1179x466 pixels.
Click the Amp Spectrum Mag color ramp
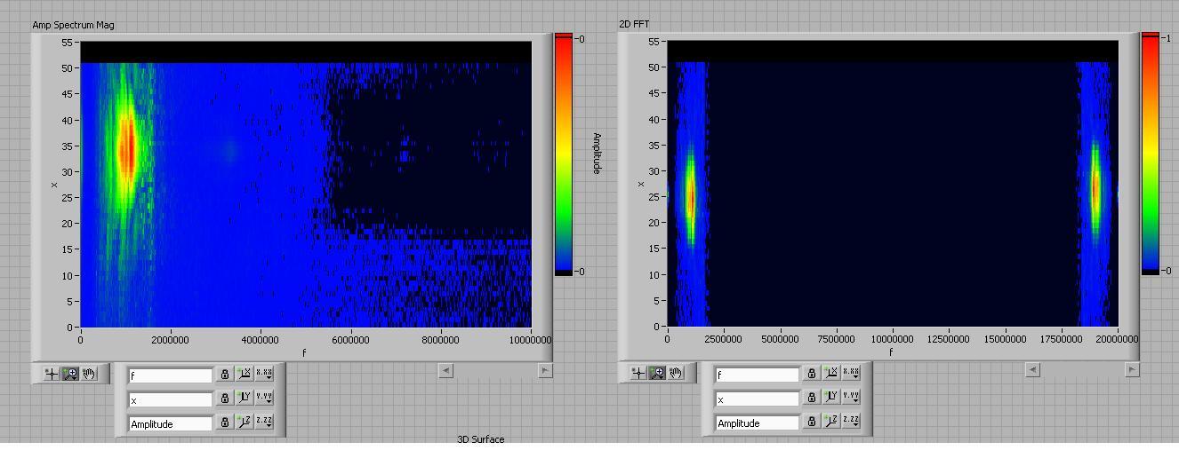pyautogui.click(x=564, y=155)
